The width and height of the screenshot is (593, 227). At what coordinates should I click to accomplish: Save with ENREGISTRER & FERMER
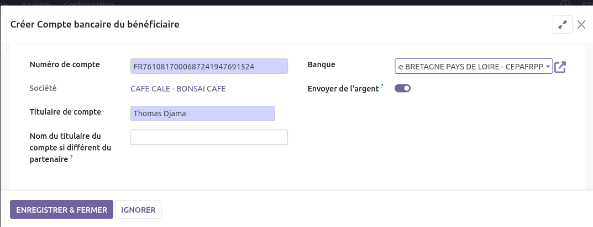[x=62, y=210]
